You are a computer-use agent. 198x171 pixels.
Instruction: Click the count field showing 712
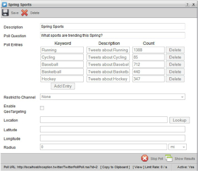coord(149,65)
